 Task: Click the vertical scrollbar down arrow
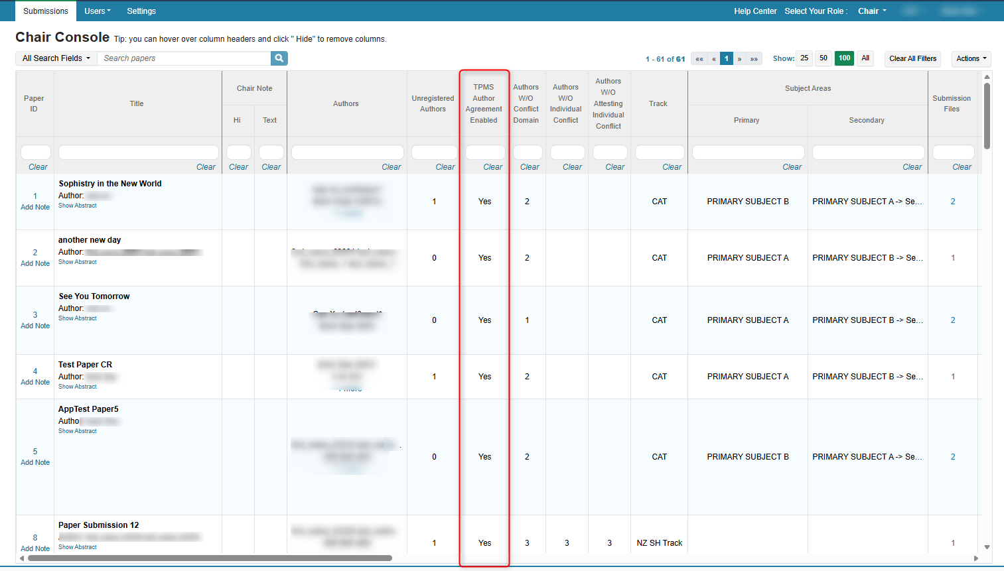click(x=987, y=547)
